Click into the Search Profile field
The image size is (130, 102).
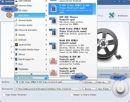31,78
